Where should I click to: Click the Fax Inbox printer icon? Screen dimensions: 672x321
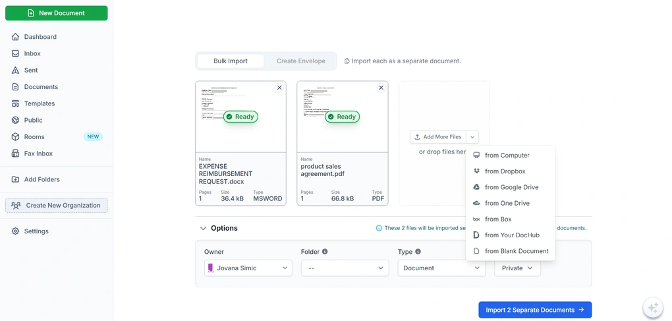pos(15,154)
